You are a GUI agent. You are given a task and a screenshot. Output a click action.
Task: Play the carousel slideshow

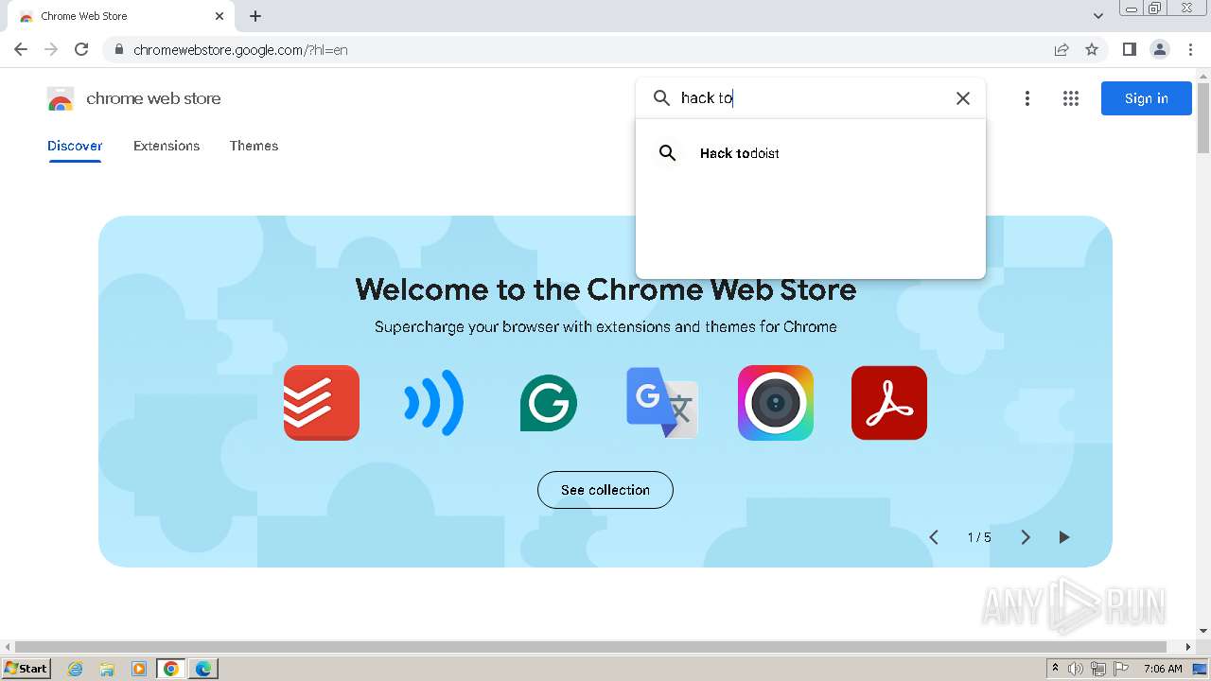point(1064,537)
